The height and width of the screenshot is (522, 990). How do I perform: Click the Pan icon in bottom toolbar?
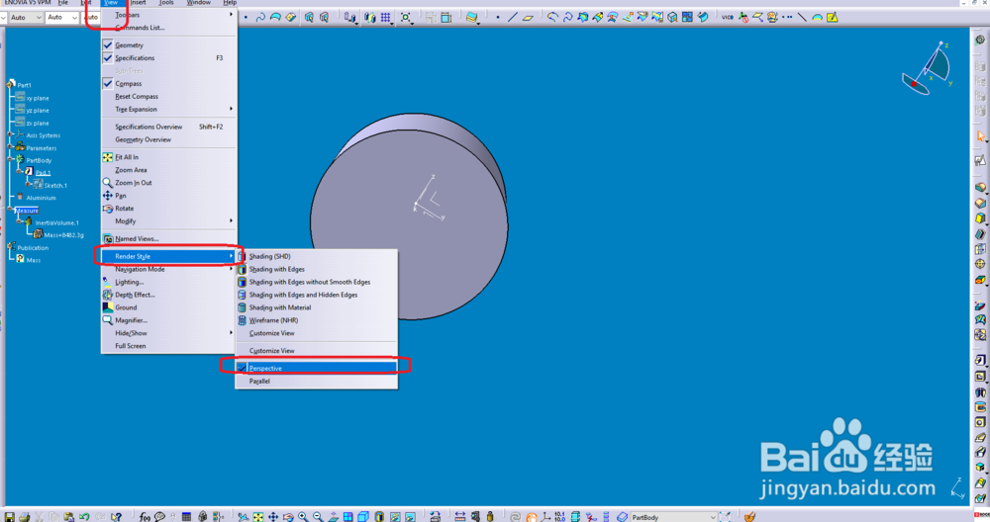(273, 517)
